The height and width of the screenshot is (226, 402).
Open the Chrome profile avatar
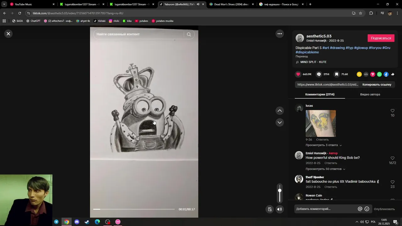tap(390, 13)
